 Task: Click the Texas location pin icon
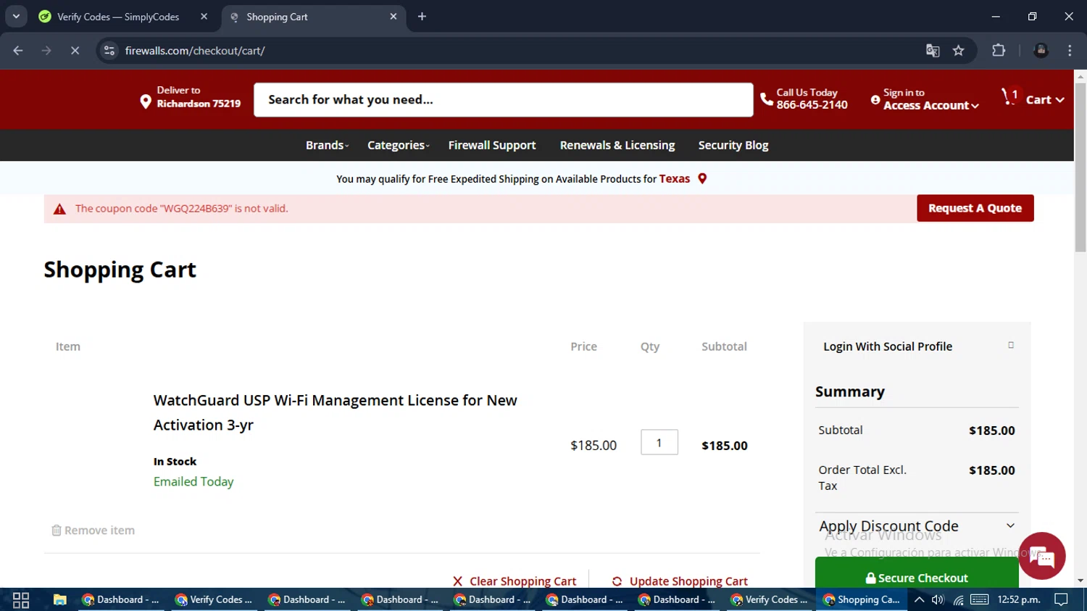(x=702, y=178)
